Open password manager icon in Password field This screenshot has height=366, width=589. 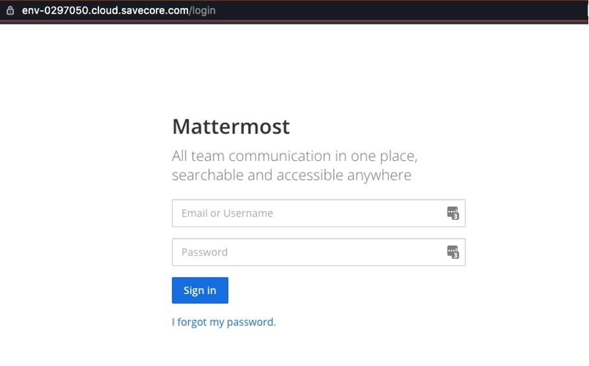(x=453, y=252)
